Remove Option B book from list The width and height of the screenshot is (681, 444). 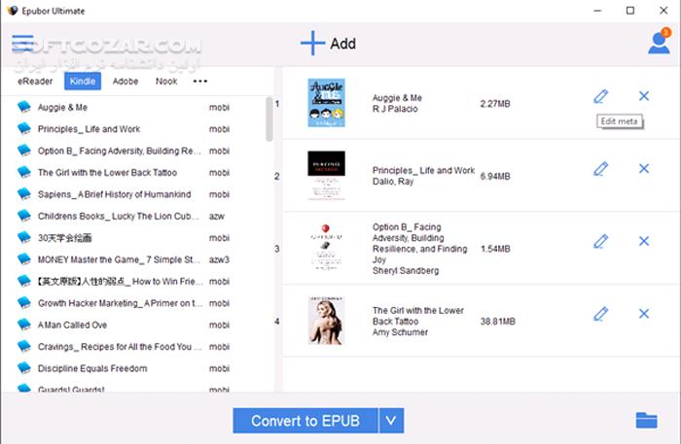point(644,241)
